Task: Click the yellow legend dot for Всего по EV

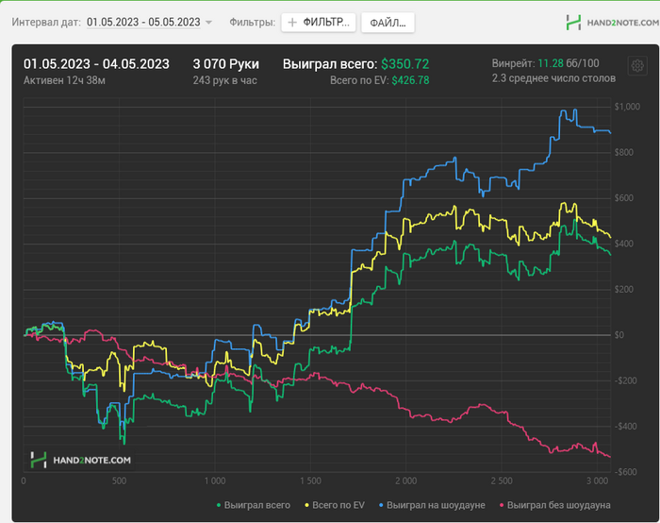Action: (x=306, y=505)
